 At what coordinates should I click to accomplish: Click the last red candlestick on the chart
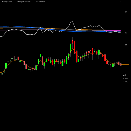click(x=121, y=64)
